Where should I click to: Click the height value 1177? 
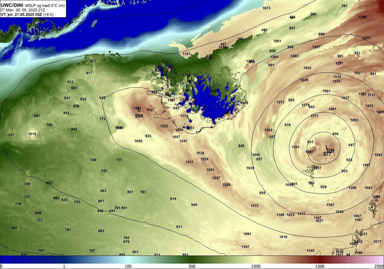(301, 214)
